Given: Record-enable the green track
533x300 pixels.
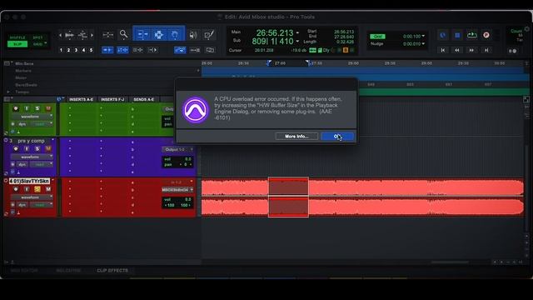Looking at the screenshot, I should click(x=16, y=108).
